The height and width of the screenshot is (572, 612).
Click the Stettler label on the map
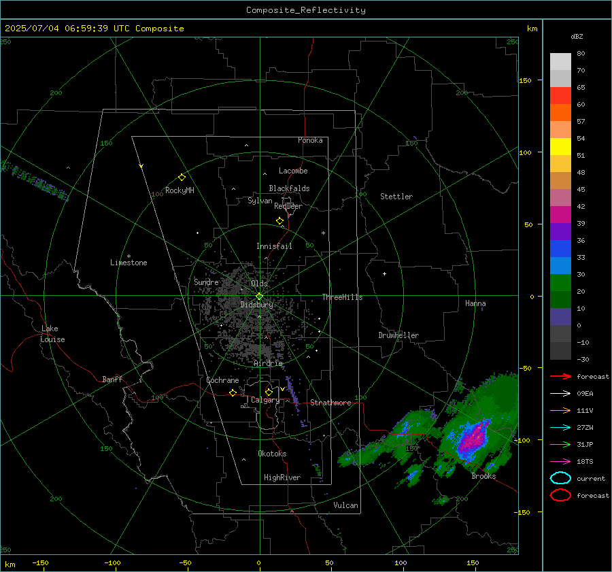396,197
